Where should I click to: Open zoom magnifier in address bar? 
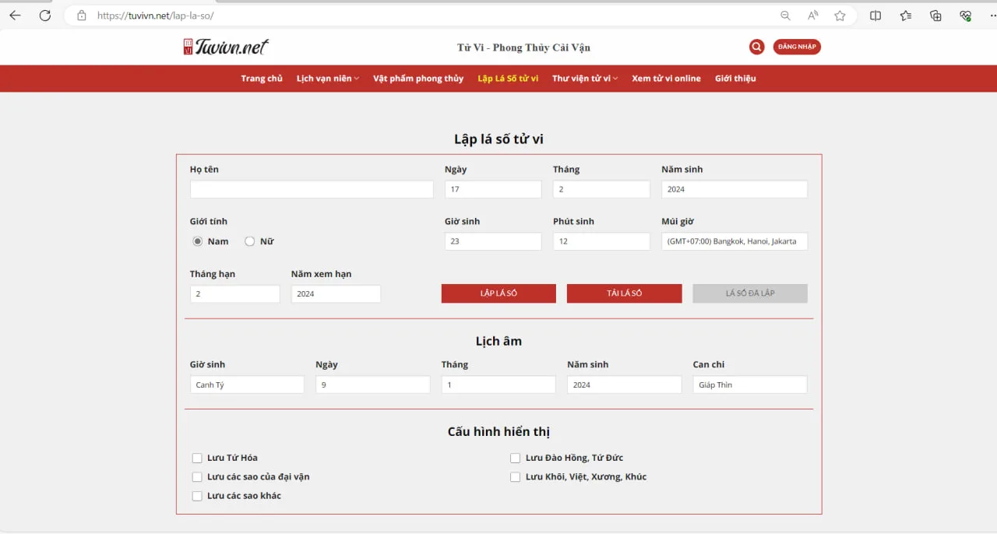785,16
